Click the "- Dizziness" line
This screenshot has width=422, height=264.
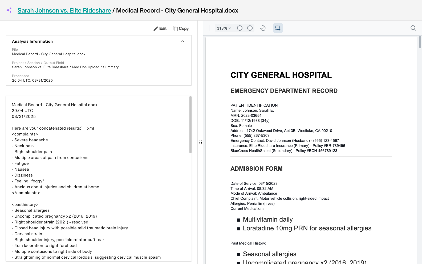point(22,175)
